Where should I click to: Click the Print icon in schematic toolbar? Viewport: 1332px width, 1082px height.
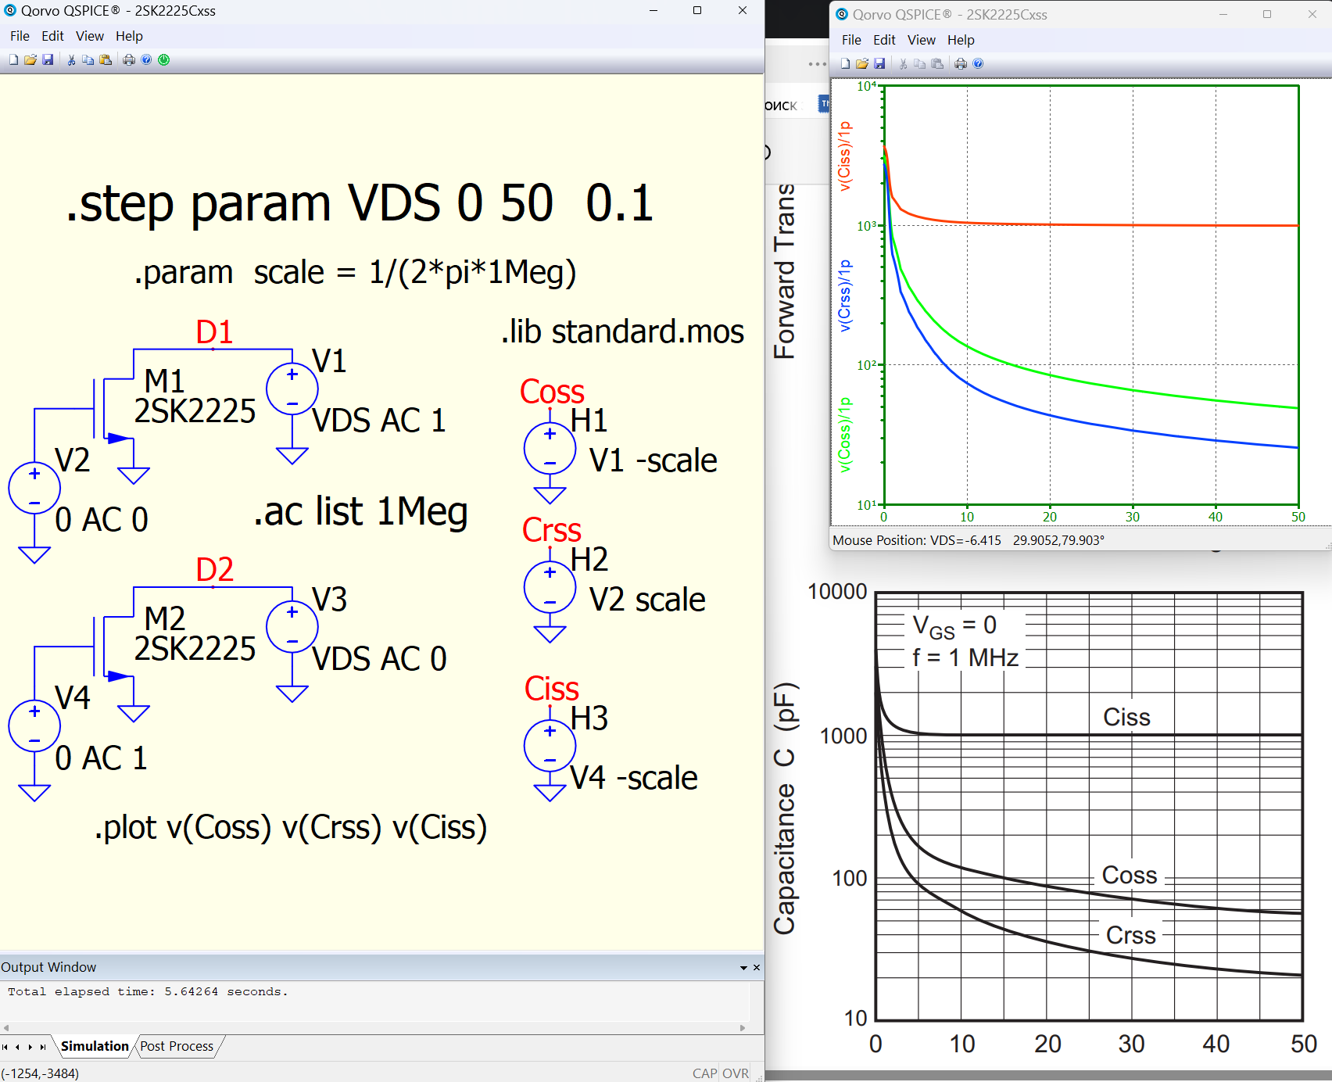[x=129, y=60]
